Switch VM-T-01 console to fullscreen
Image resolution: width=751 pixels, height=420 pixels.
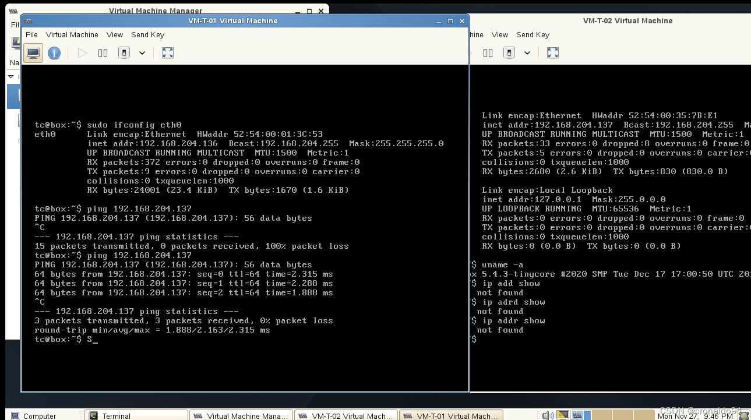pyautogui.click(x=168, y=53)
